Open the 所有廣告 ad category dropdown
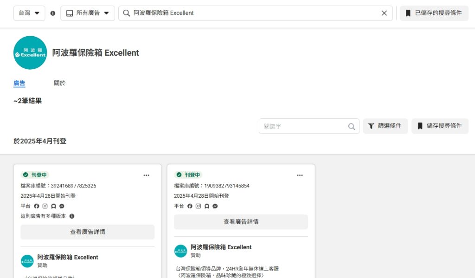The width and height of the screenshot is (475, 278). pos(88,13)
